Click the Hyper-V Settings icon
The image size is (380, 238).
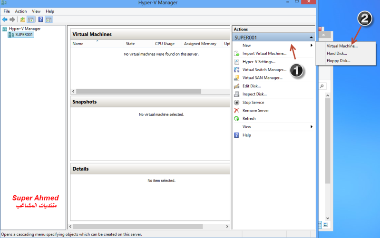coord(236,62)
